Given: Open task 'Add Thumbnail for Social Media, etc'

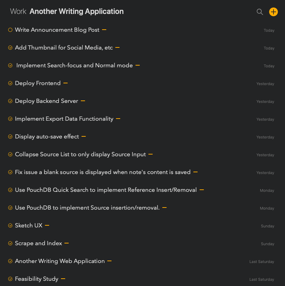Looking at the screenshot, I should [x=64, y=47].
